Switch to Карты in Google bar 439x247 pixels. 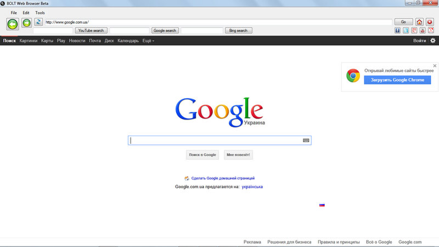[x=47, y=41]
